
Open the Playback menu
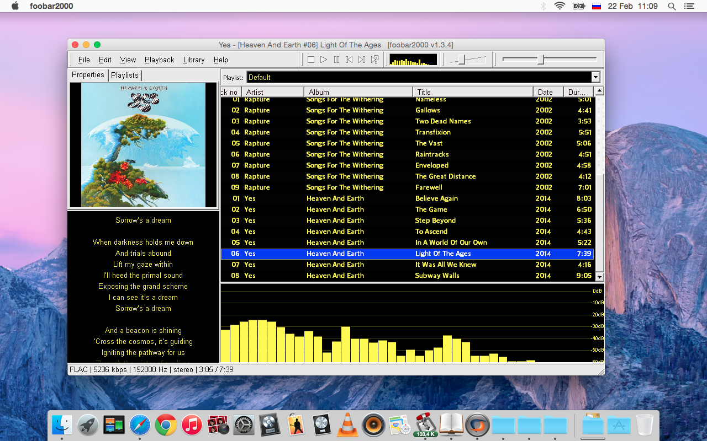(x=160, y=60)
